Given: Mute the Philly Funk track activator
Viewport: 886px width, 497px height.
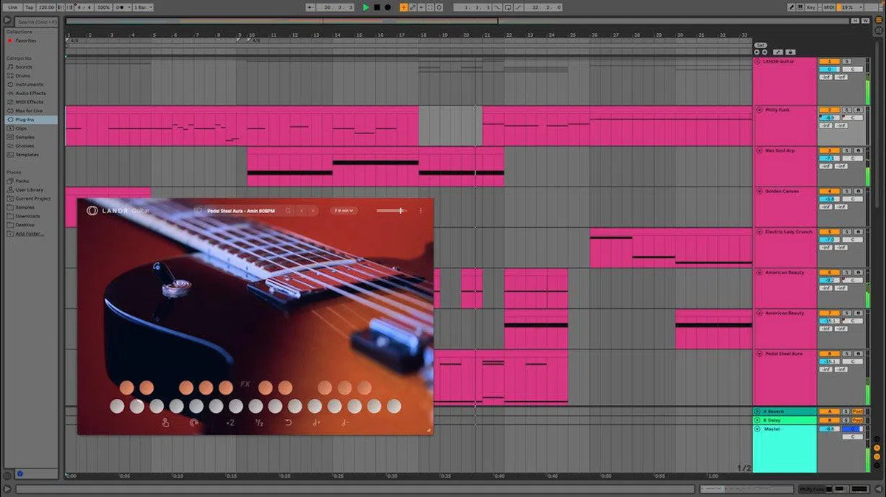Looking at the screenshot, I should point(829,110).
